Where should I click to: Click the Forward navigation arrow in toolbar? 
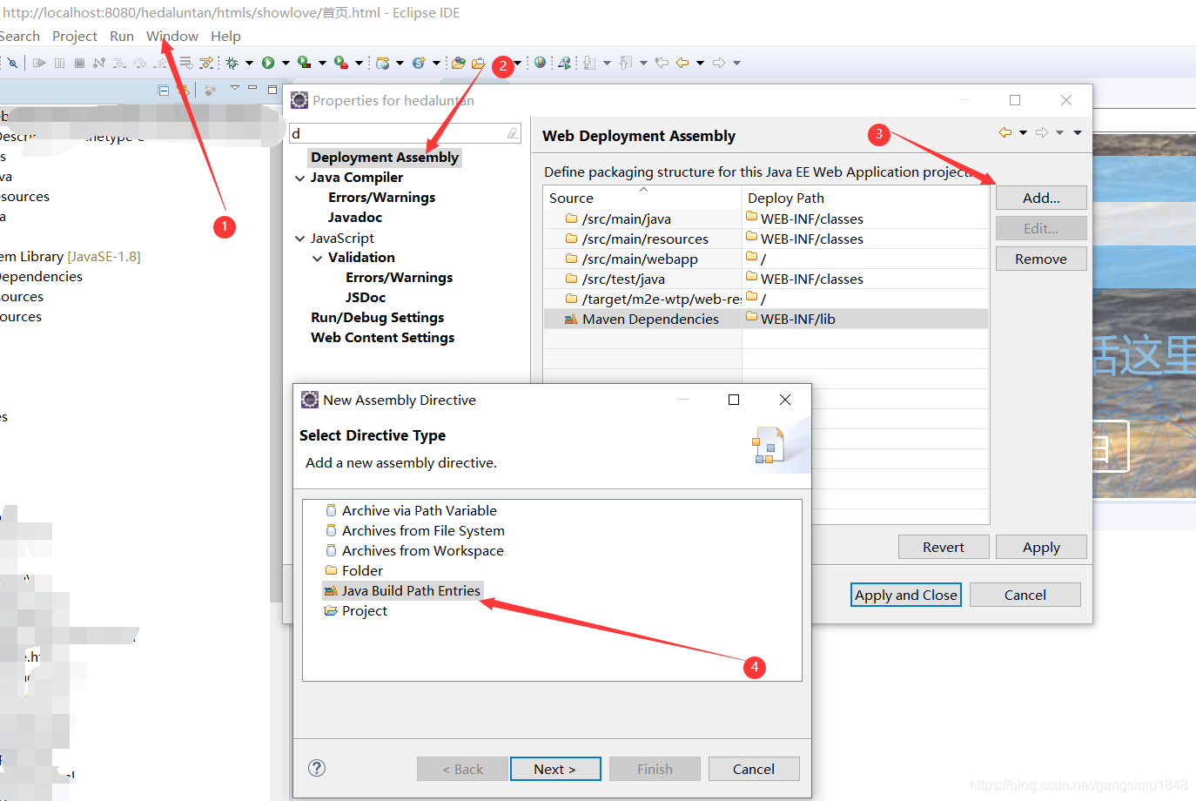[719, 63]
